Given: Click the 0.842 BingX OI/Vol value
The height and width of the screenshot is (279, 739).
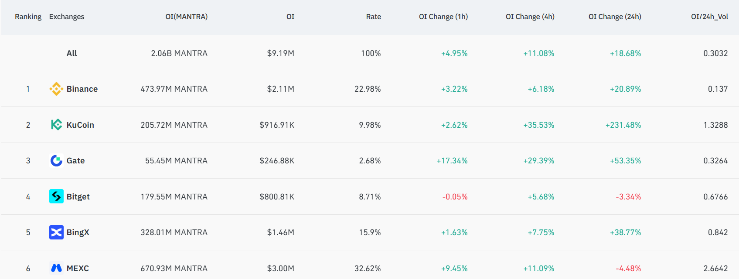Looking at the screenshot, I should (x=718, y=232).
